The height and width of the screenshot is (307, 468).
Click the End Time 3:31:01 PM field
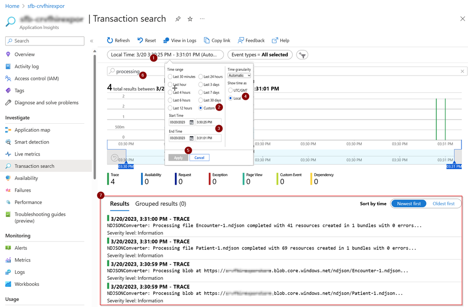pyautogui.click(x=208, y=138)
